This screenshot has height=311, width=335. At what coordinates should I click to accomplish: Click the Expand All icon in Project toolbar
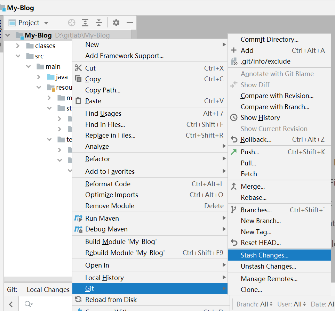(x=85, y=23)
